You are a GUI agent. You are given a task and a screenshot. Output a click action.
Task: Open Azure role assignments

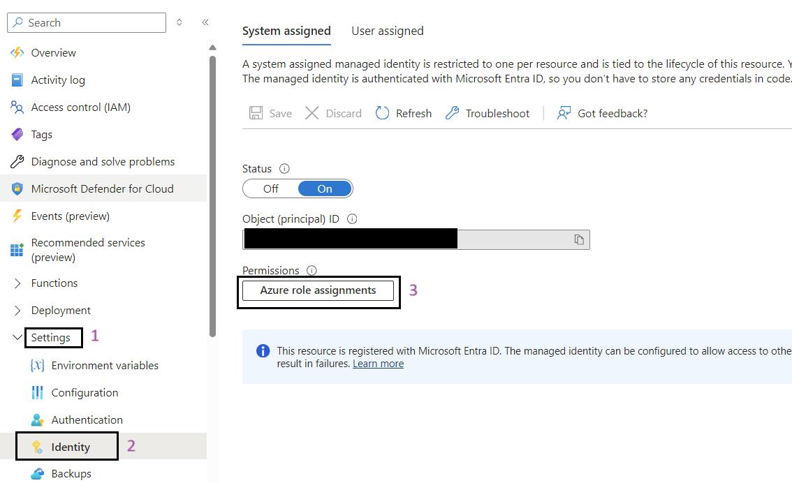point(318,290)
